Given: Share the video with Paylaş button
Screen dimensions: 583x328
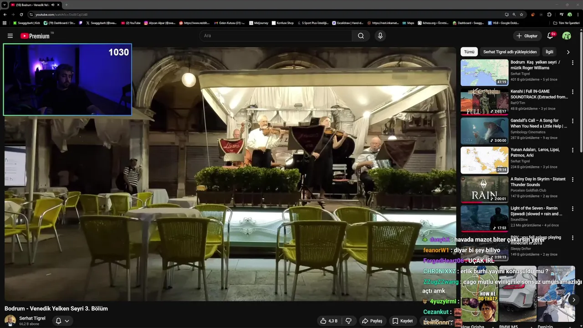Looking at the screenshot, I should [372, 321].
